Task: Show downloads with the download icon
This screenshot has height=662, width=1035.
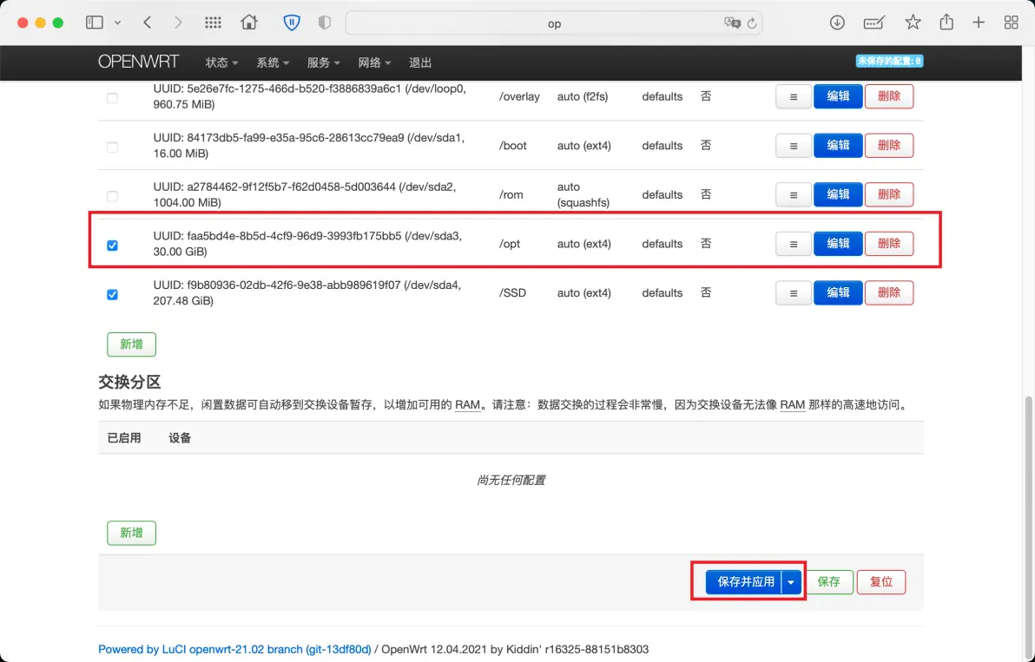Action: click(837, 23)
